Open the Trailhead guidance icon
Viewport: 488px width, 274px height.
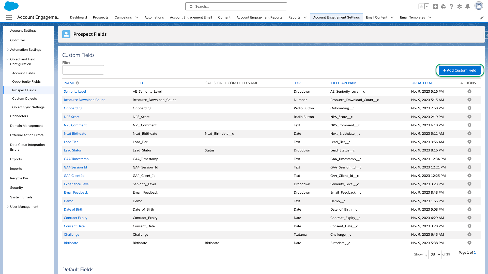pyautogui.click(x=443, y=7)
